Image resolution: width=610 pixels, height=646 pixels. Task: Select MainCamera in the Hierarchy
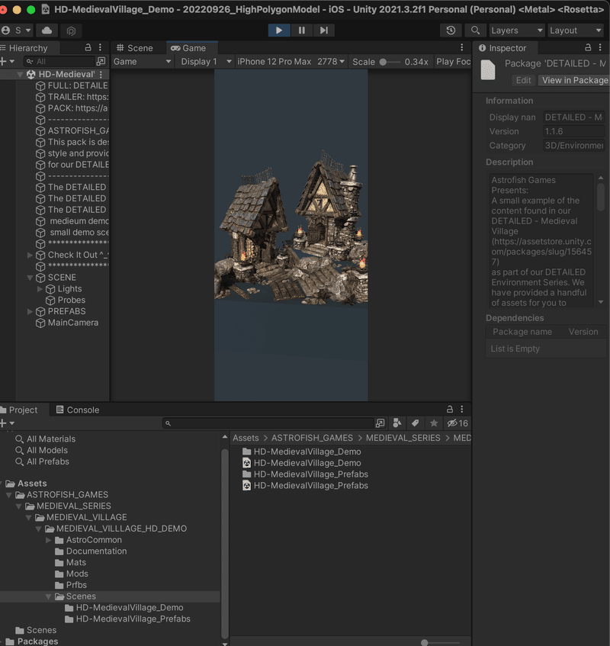(73, 323)
